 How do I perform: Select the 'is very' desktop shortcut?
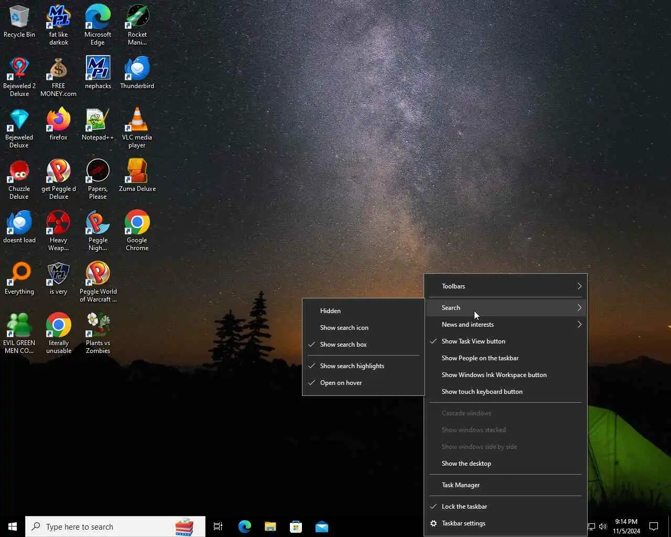pos(59,278)
